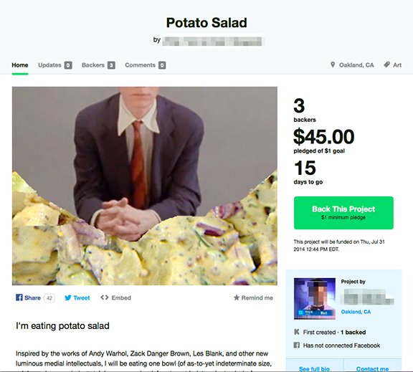The height and width of the screenshot is (372, 413).
Task: Click the creator's profile thumbnail
Action: [315, 299]
